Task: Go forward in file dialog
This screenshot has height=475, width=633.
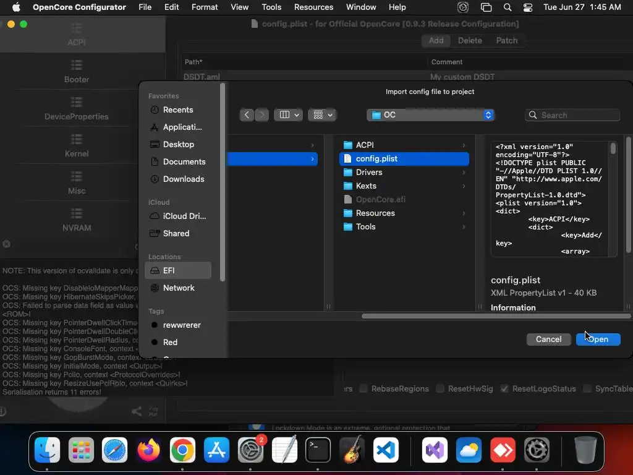Action: tap(261, 115)
